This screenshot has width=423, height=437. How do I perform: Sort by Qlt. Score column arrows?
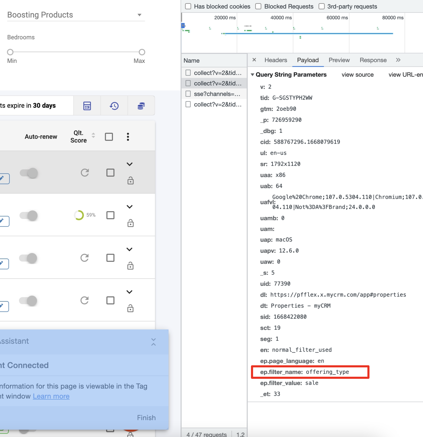click(x=93, y=135)
